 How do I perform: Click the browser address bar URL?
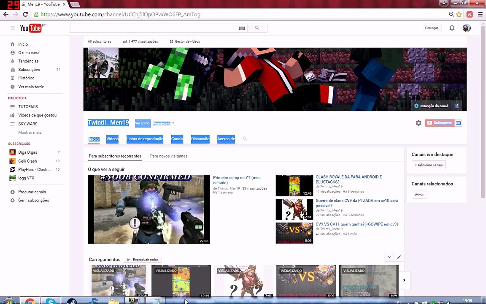[x=121, y=14]
